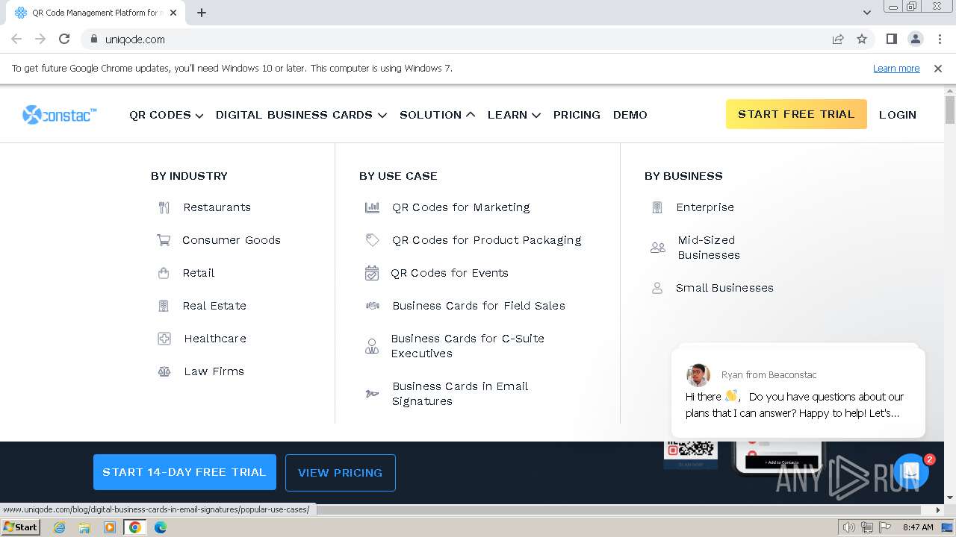
Task: Click the Chrome icon in the taskbar
Action: point(134,527)
